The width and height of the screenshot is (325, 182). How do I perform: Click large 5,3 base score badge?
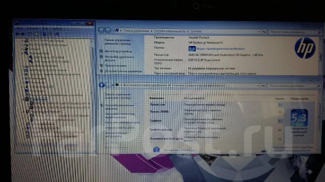click(299, 118)
